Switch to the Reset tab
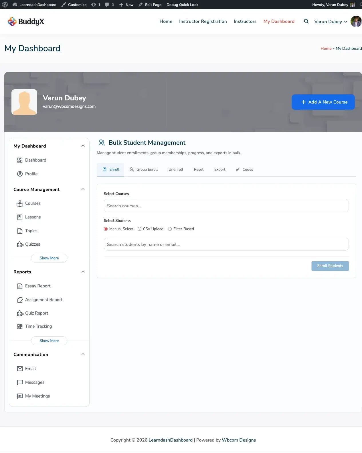362x453 pixels. point(199,170)
